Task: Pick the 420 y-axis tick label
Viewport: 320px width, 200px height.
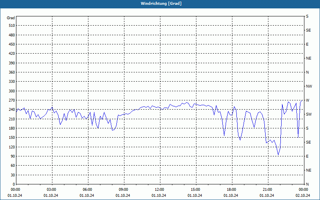Action: tap(12, 54)
